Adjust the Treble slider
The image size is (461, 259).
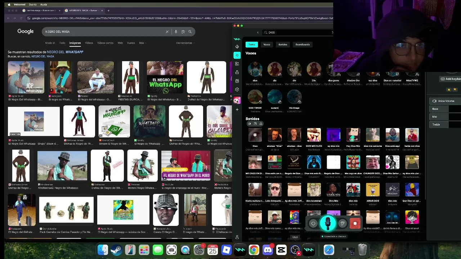[x=445, y=124]
